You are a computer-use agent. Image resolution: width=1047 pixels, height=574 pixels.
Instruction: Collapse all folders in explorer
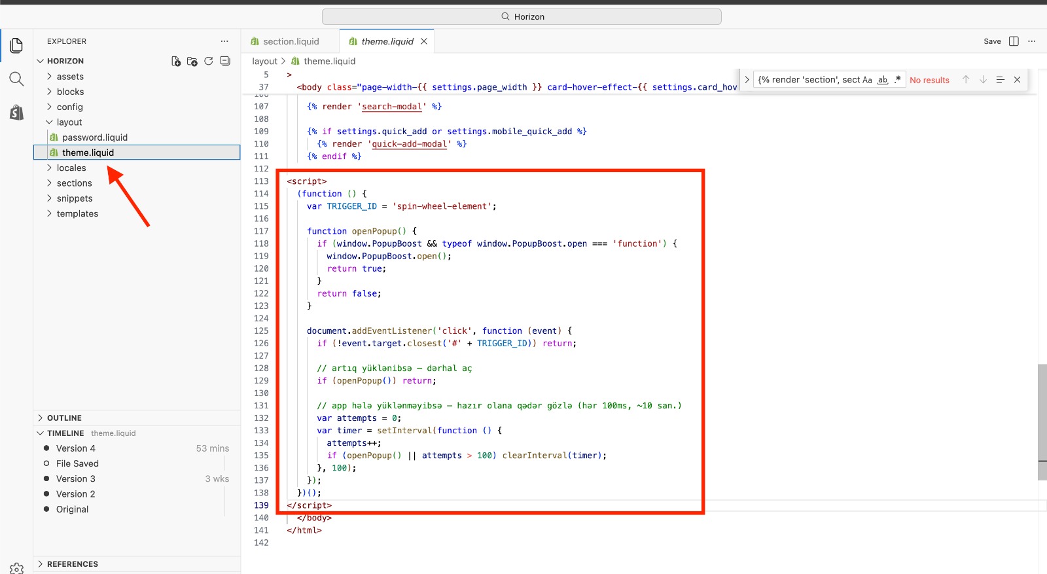tap(225, 61)
